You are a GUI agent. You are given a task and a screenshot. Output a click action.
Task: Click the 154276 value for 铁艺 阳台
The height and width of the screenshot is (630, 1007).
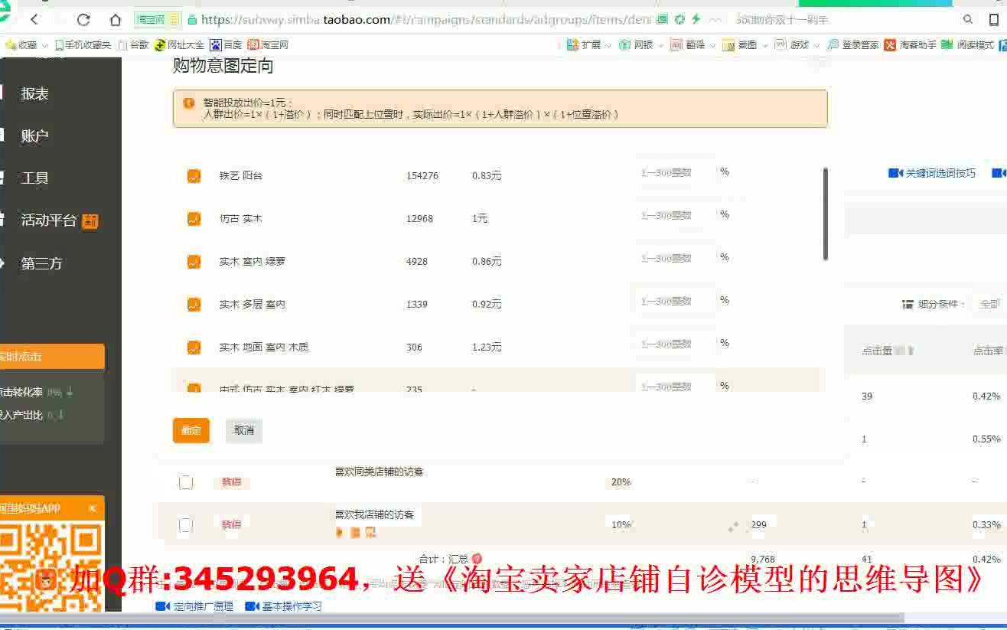click(422, 176)
